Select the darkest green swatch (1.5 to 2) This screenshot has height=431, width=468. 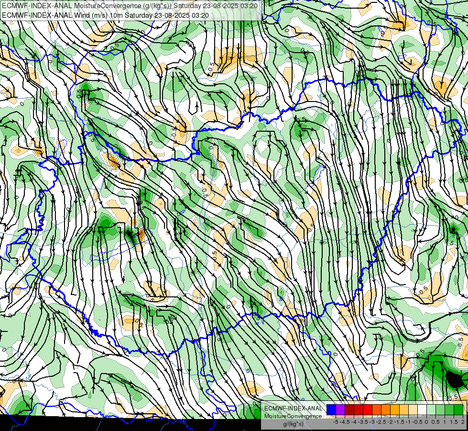pyautogui.click(x=458, y=410)
